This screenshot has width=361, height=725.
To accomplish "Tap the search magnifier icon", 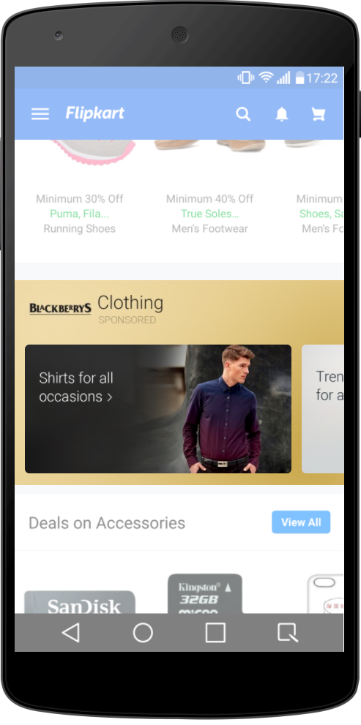I will (x=243, y=113).
